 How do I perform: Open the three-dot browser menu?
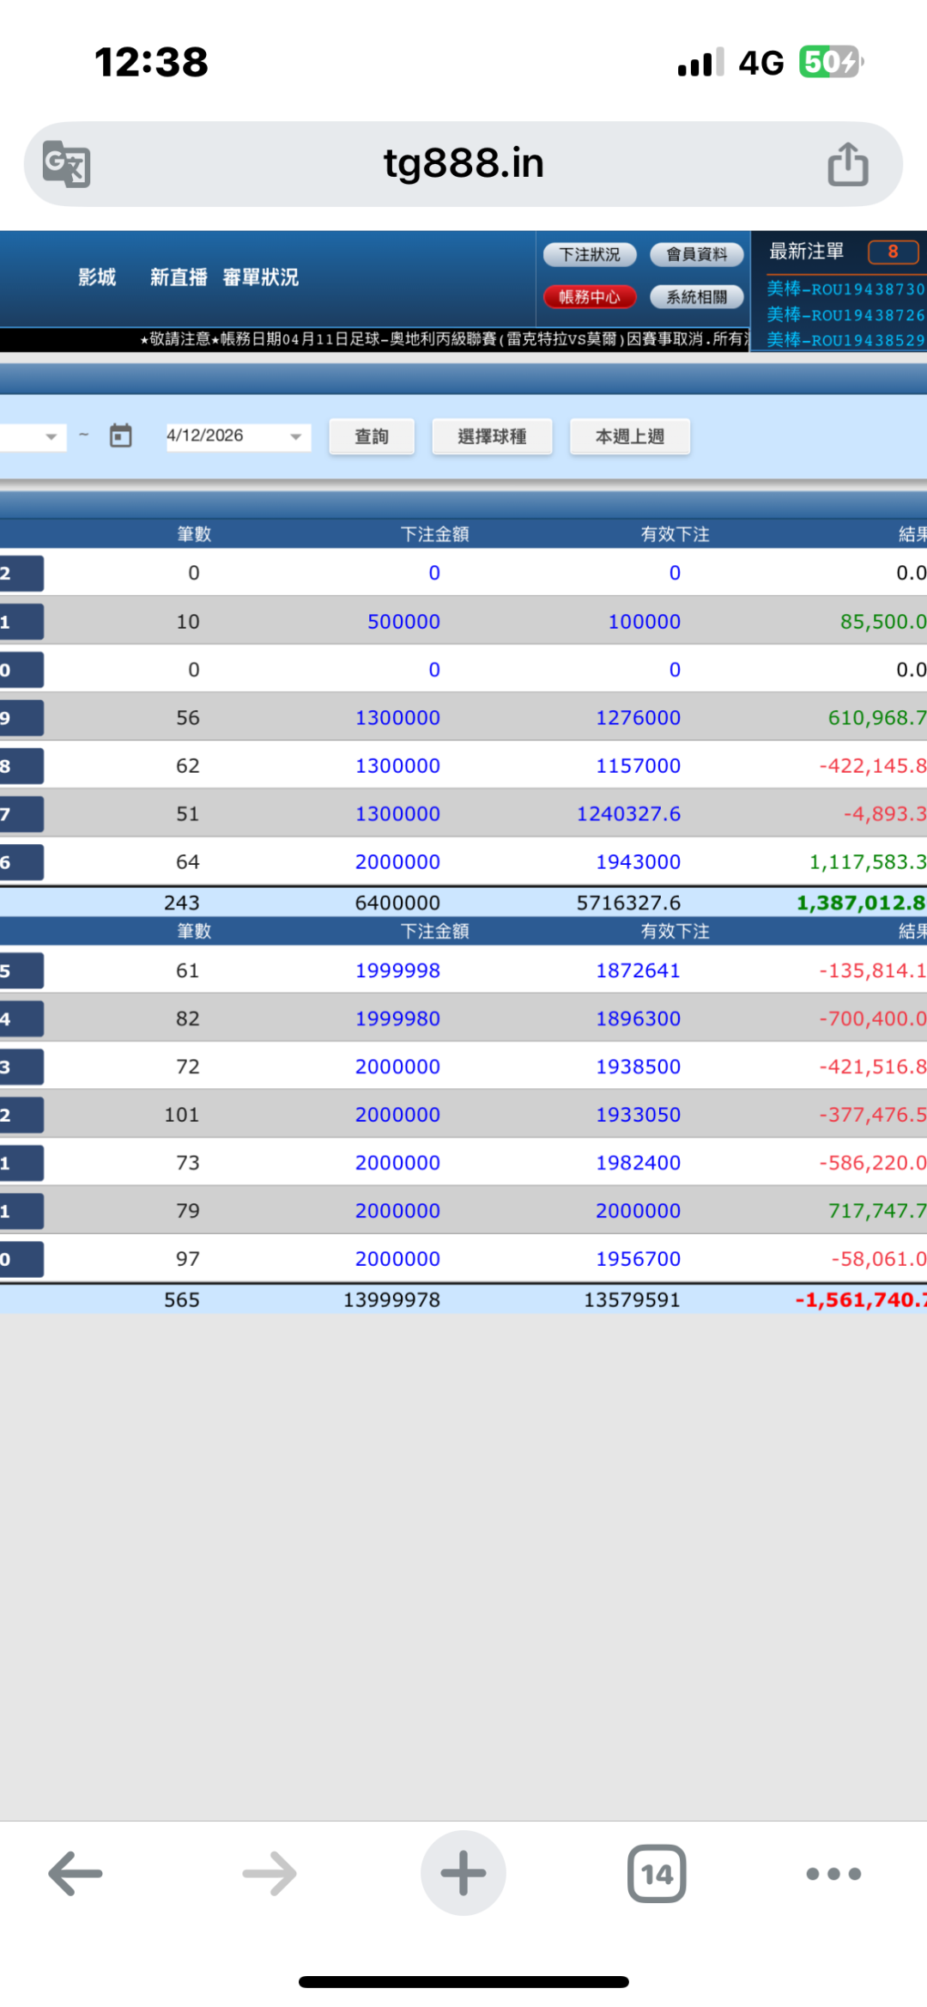(x=833, y=1873)
